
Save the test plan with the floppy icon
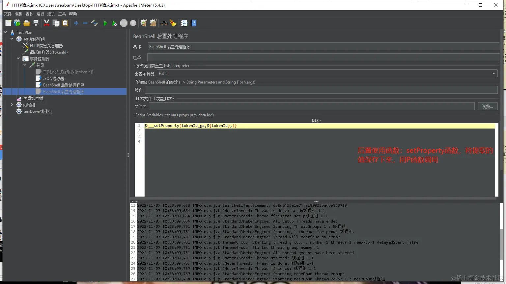coord(36,23)
